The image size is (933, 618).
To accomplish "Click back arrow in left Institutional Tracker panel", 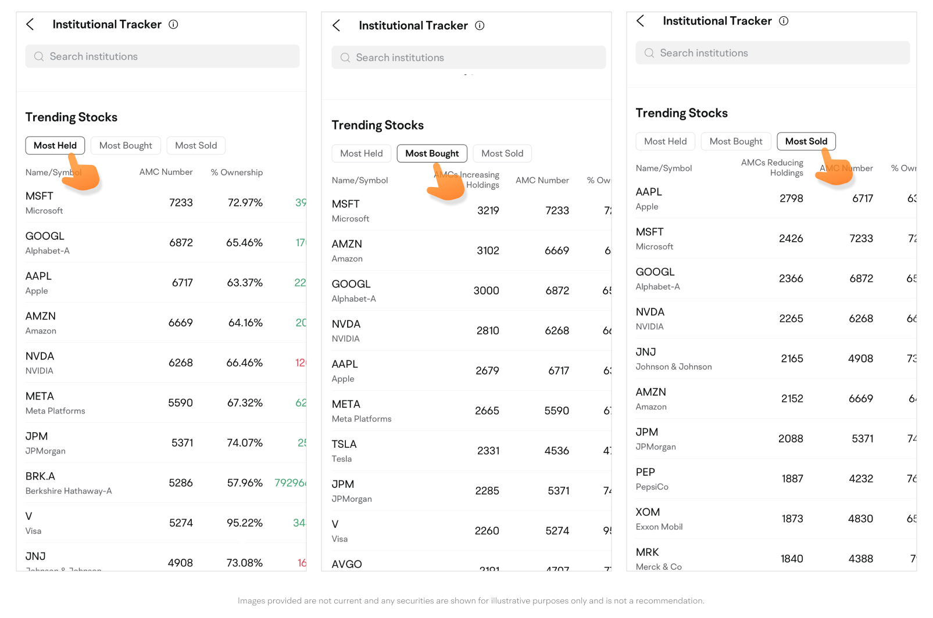I will (30, 24).
